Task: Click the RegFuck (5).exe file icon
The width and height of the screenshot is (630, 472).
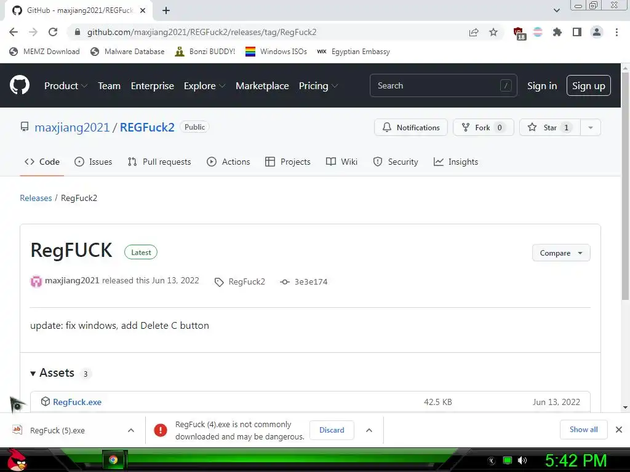Action: tap(17, 430)
